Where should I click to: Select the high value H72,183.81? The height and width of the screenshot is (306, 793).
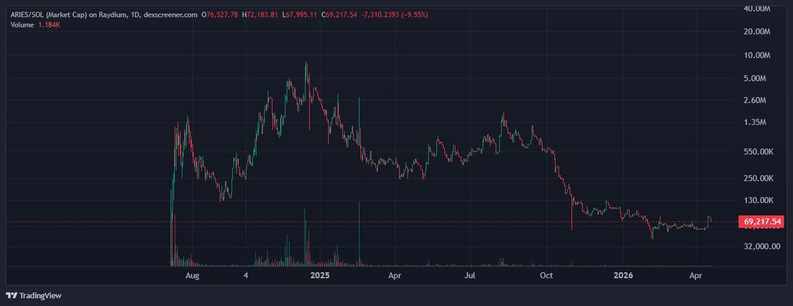click(x=260, y=15)
